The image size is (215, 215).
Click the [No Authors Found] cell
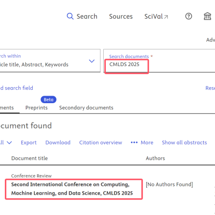pyautogui.click(x=169, y=184)
